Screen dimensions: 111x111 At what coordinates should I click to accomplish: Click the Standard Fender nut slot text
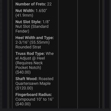point(32,29)
